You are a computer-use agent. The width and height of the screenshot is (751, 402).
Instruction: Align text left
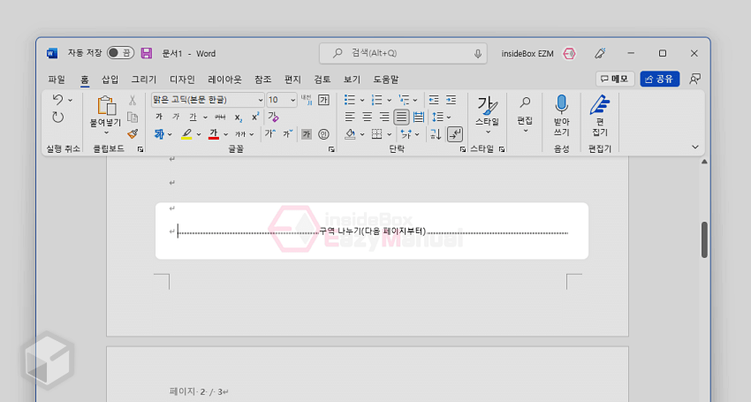(x=350, y=117)
